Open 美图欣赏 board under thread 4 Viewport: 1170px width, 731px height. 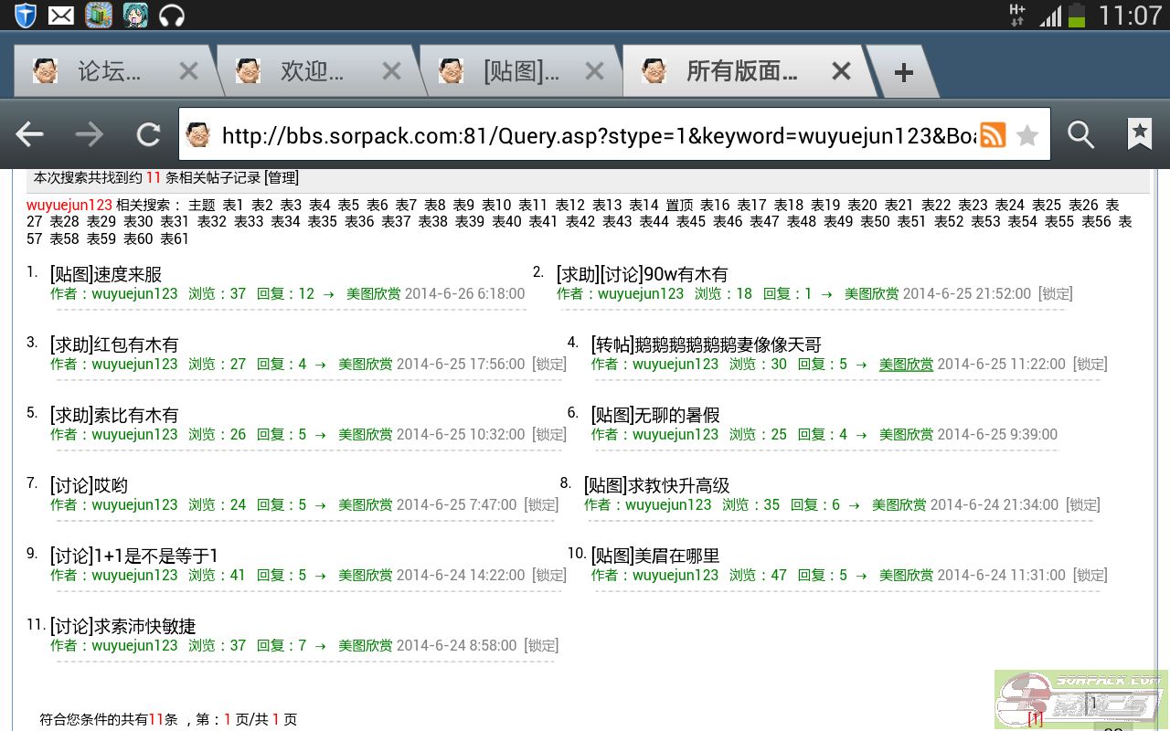906,364
